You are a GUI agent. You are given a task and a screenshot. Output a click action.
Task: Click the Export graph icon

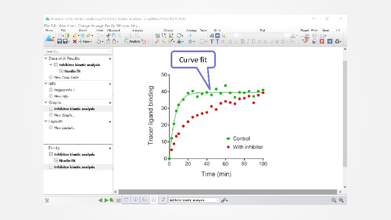(305, 38)
